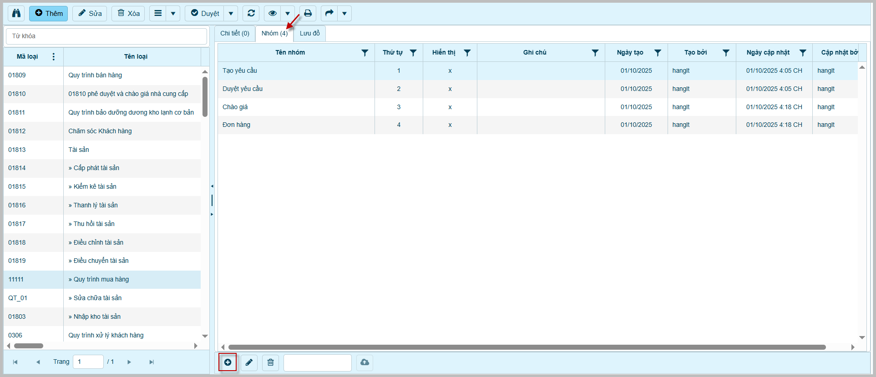Click the Từ khóa search field
Viewport: 876px width, 377px height.
106,36
